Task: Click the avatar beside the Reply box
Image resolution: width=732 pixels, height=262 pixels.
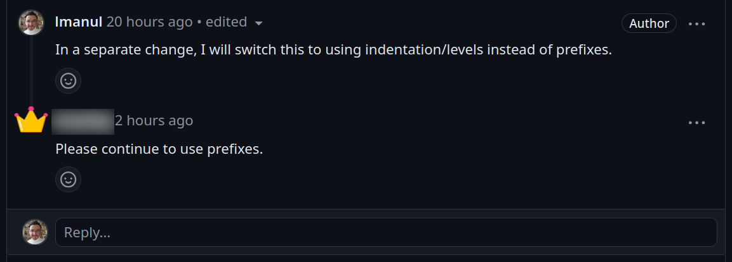Action: point(35,232)
